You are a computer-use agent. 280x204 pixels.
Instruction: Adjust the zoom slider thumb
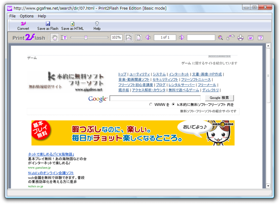click(86, 38)
